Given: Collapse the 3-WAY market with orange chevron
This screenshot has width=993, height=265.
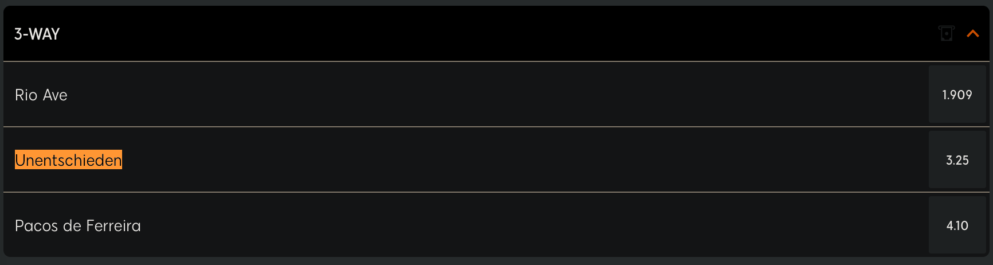Looking at the screenshot, I should (x=973, y=34).
